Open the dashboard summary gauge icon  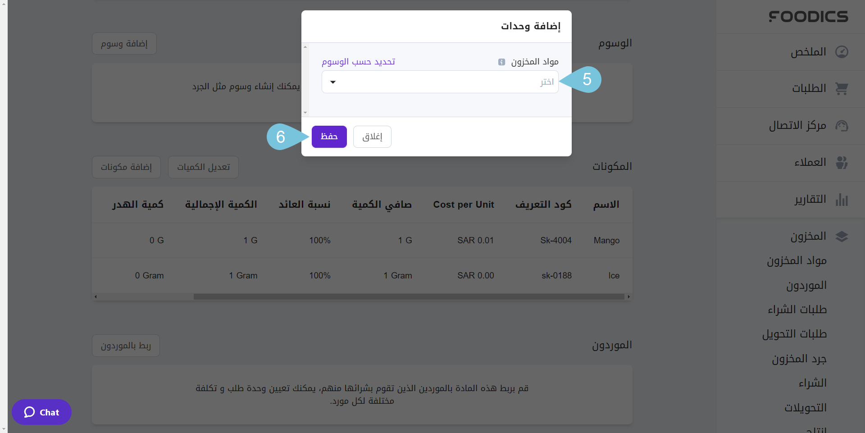(842, 52)
